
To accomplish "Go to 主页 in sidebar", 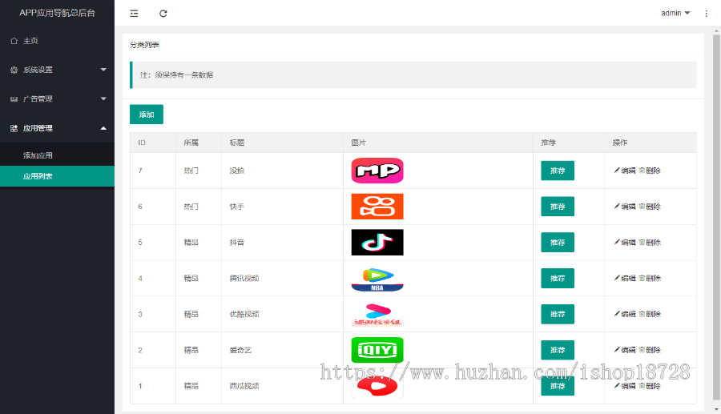I will pos(57,41).
